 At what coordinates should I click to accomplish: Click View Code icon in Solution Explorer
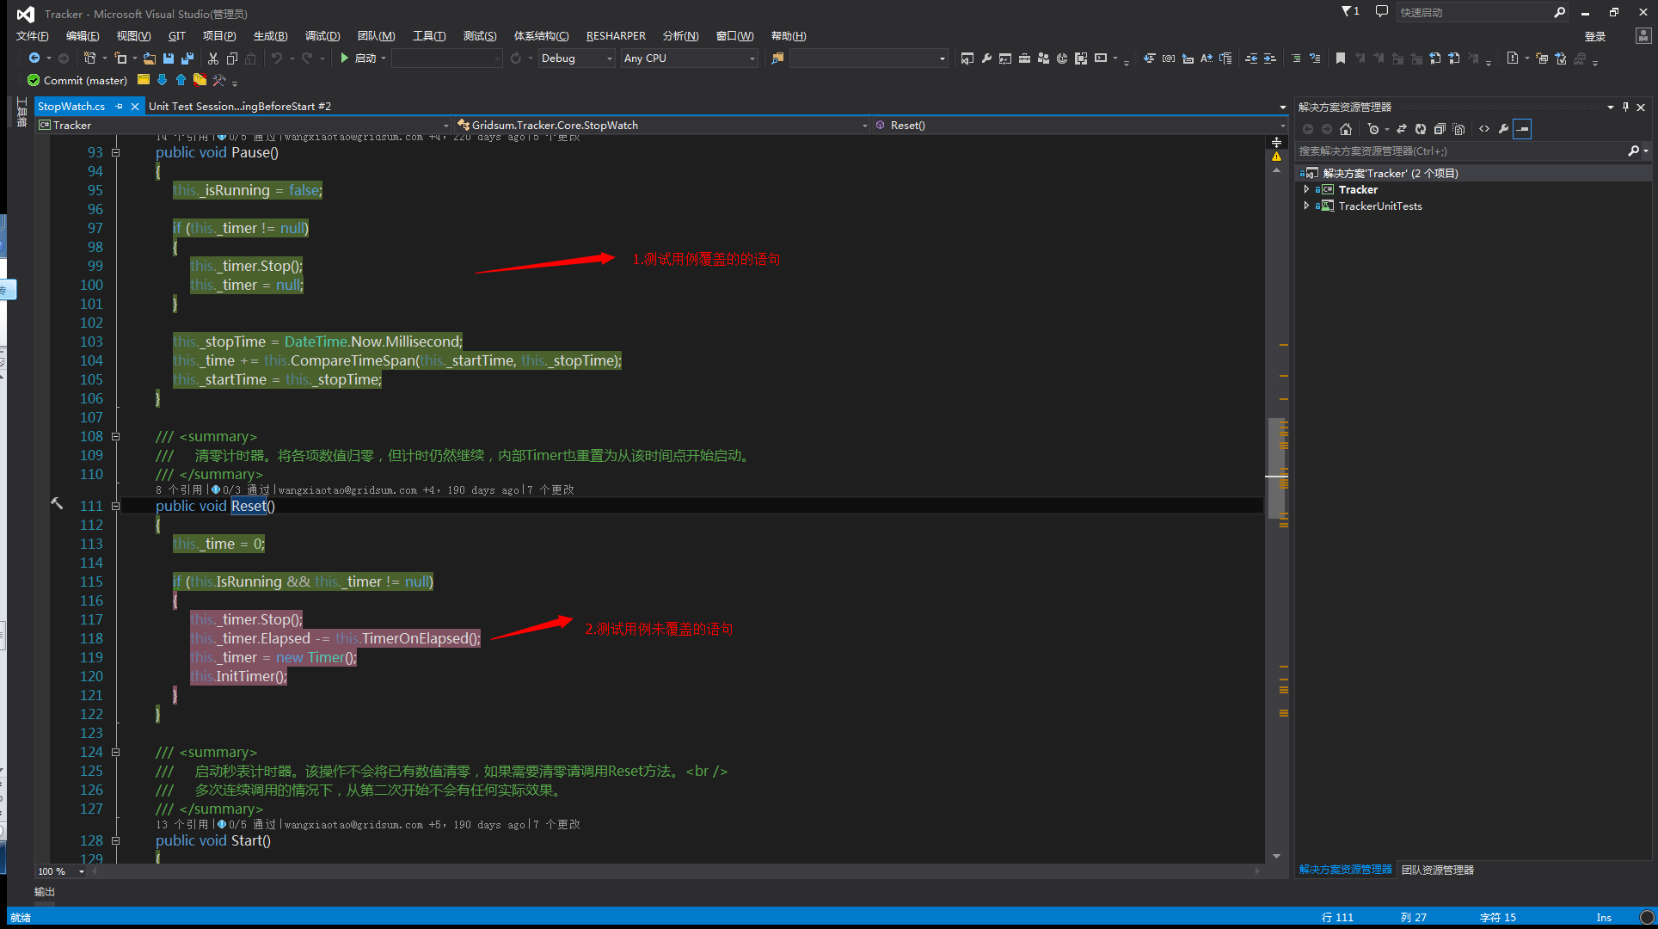[x=1484, y=129]
